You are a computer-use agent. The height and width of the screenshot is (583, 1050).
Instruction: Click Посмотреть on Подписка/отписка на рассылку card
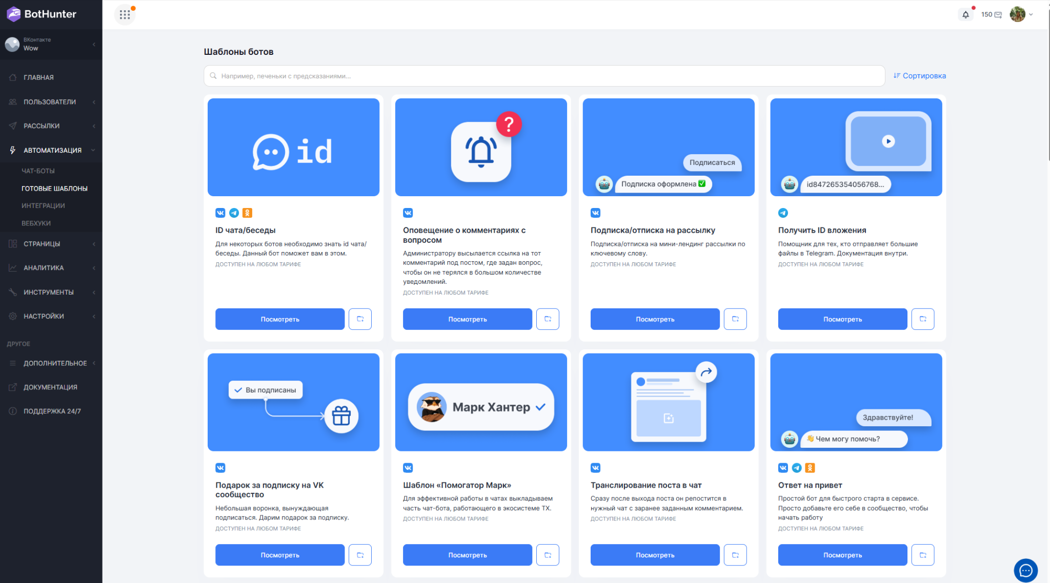pos(655,319)
